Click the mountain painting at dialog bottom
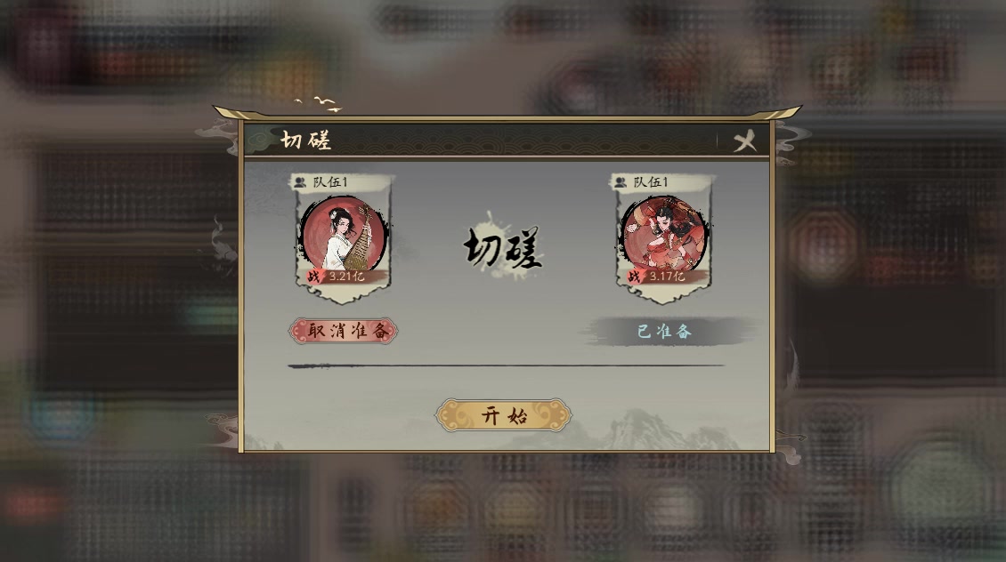This screenshot has height=562, width=1006. point(648,430)
